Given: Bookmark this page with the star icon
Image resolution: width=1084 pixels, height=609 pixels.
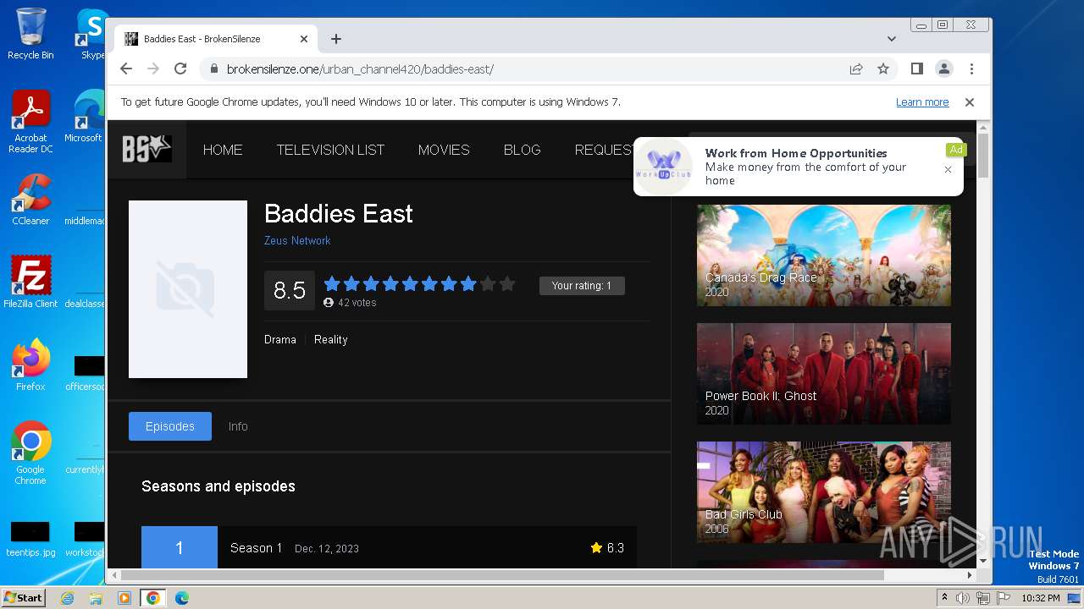Looking at the screenshot, I should (883, 69).
